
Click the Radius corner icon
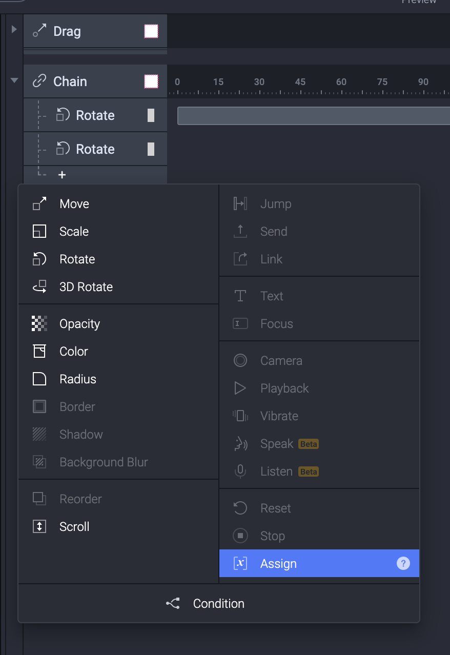point(39,379)
